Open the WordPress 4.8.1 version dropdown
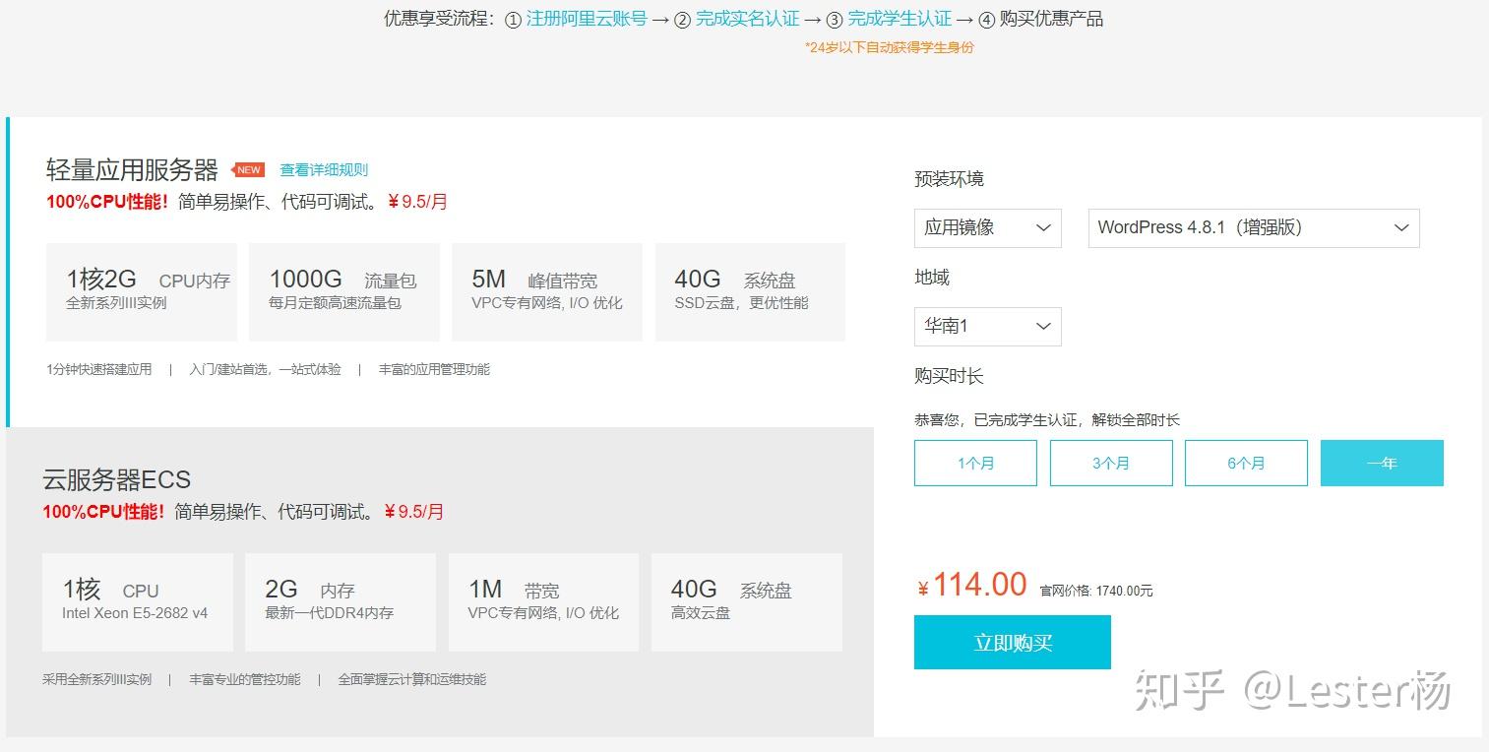This screenshot has width=1489, height=752. tap(1254, 227)
